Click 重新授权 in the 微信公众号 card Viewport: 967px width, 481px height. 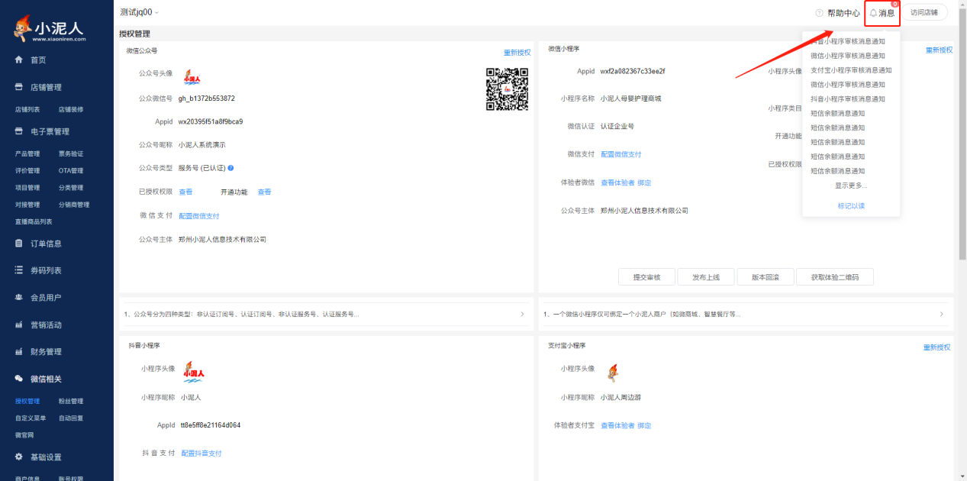point(517,53)
